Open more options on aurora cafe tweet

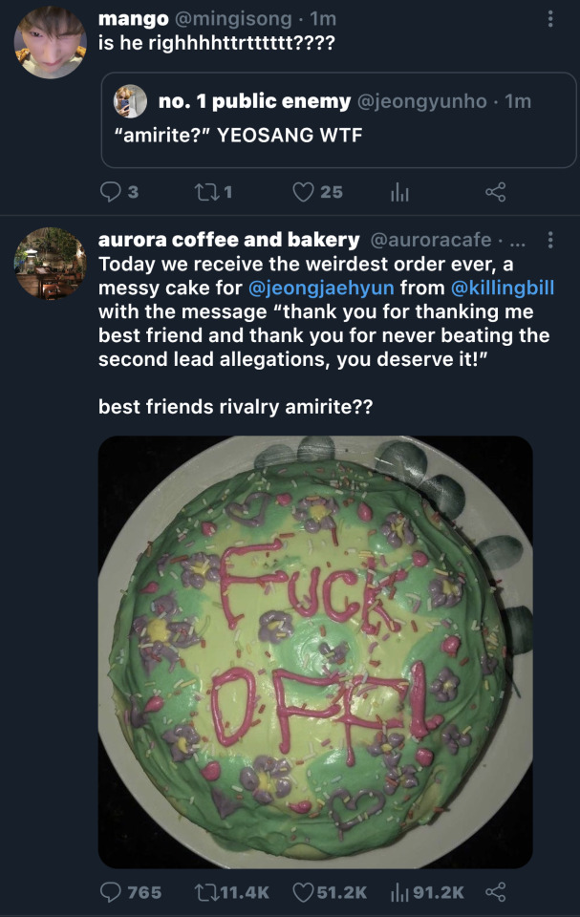point(549,240)
